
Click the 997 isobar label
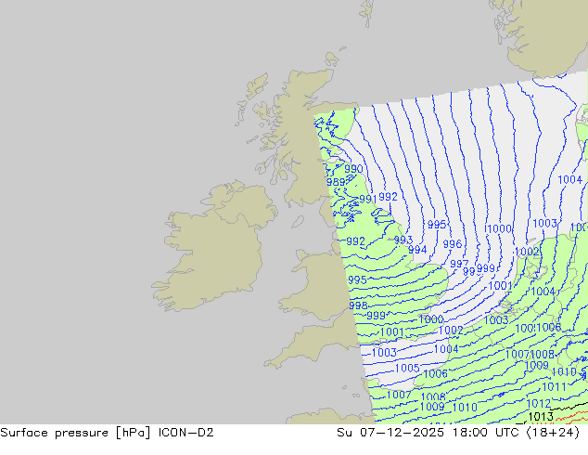click(x=459, y=264)
